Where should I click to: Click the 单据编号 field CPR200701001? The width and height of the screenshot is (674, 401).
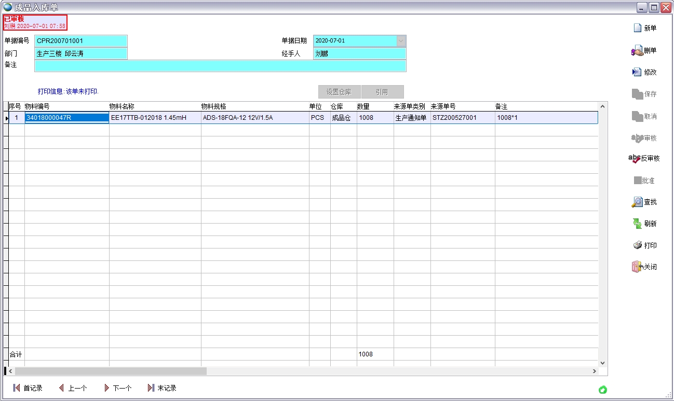click(x=80, y=41)
